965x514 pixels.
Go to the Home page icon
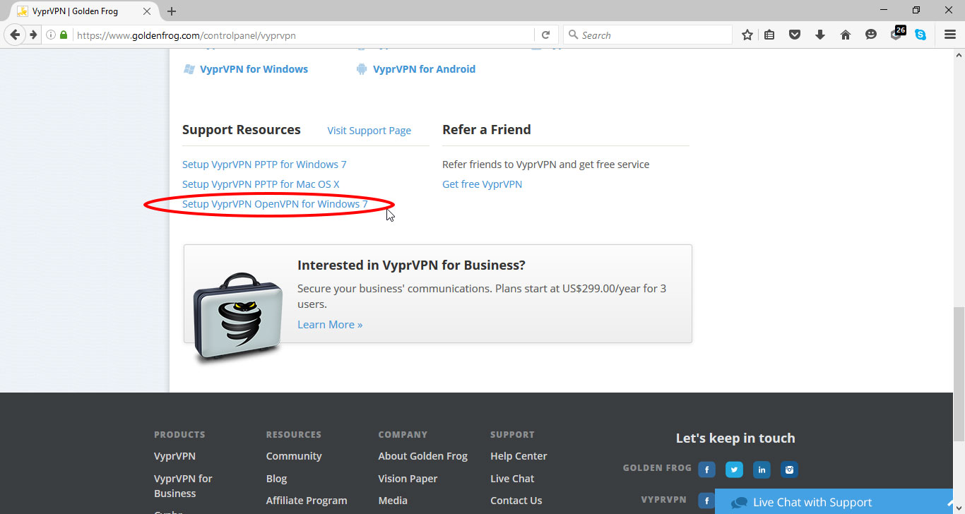point(846,35)
